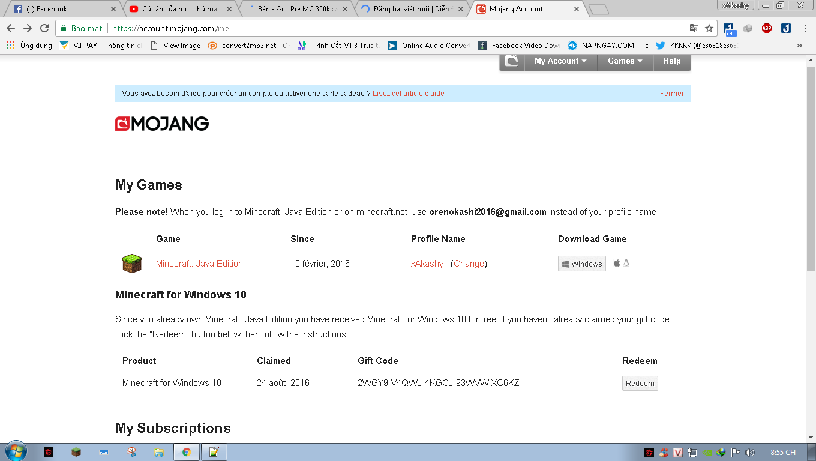Screen dimensions: 816x461
Task: Open a new browser tab
Action: click(598, 10)
